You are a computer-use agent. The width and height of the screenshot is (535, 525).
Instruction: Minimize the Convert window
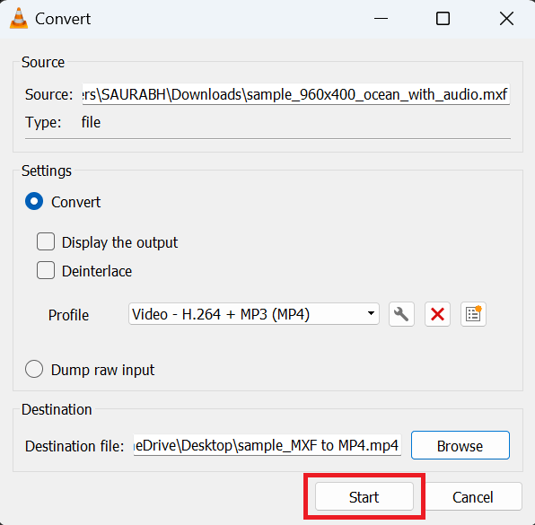(381, 19)
